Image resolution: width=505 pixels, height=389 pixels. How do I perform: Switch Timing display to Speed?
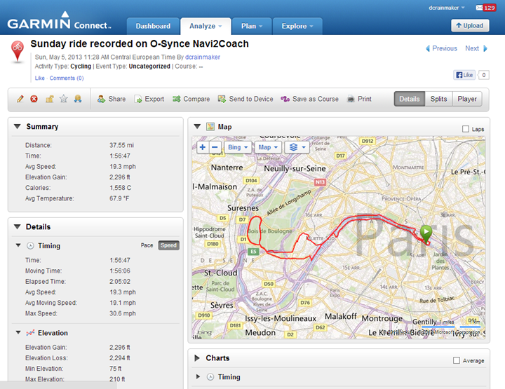pos(168,245)
